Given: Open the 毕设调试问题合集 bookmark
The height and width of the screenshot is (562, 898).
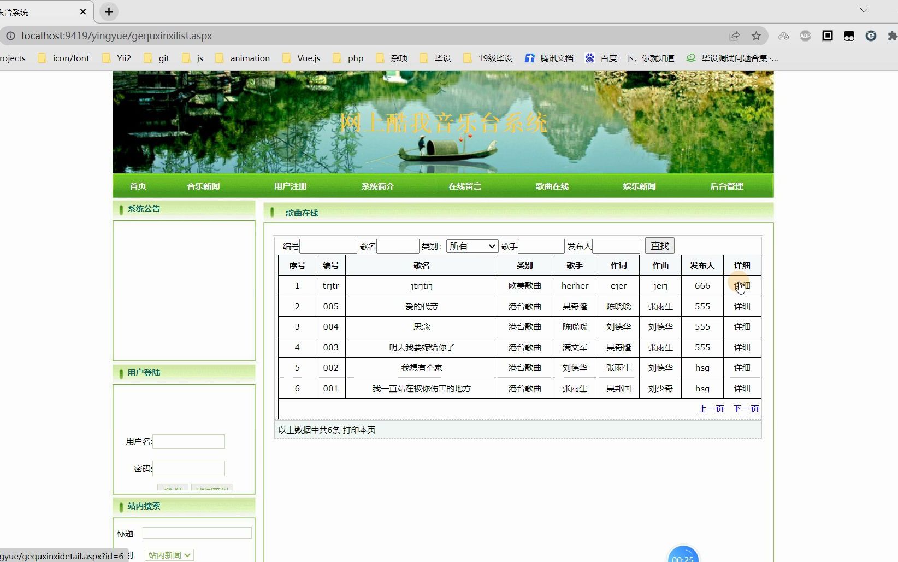Looking at the screenshot, I should pyautogui.click(x=732, y=58).
